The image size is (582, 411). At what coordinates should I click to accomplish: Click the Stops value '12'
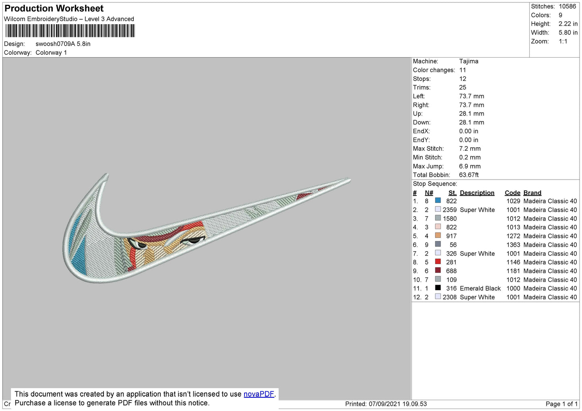(x=463, y=79)
